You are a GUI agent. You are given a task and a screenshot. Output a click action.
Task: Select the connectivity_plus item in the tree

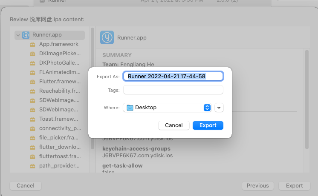pos(60,128)
